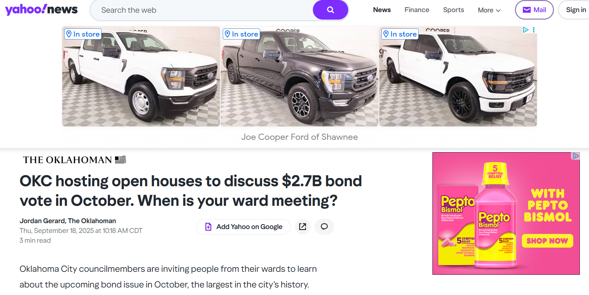589x295 pixels.
Task: Expand the More navigation dropdown
Action: (489, 10)
